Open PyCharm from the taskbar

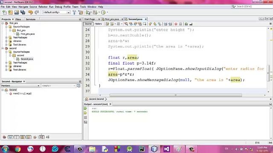tap(142, 149)
